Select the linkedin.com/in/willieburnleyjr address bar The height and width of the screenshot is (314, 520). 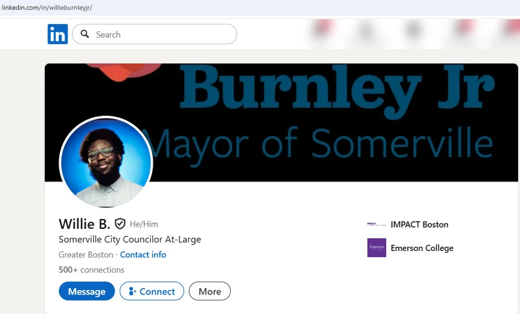pyautogui.click(x=47, y=8)
